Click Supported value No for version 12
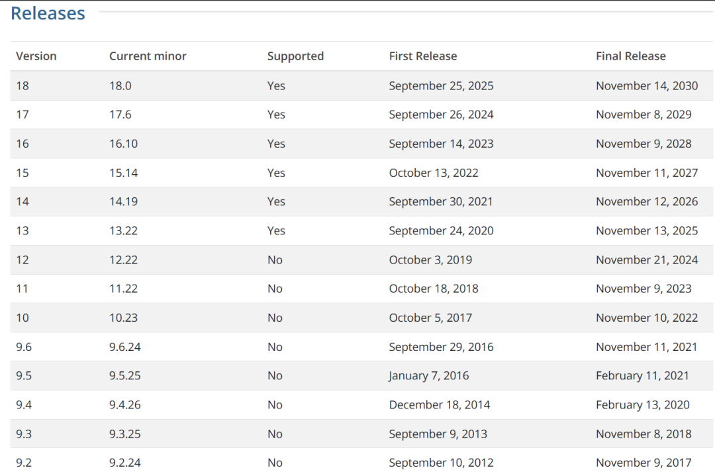Image resolution: width=715 pixels, height=472 pixels. point(275,260)
